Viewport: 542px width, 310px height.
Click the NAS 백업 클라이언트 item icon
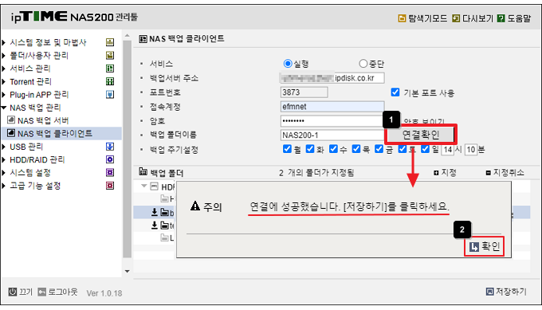11,133
